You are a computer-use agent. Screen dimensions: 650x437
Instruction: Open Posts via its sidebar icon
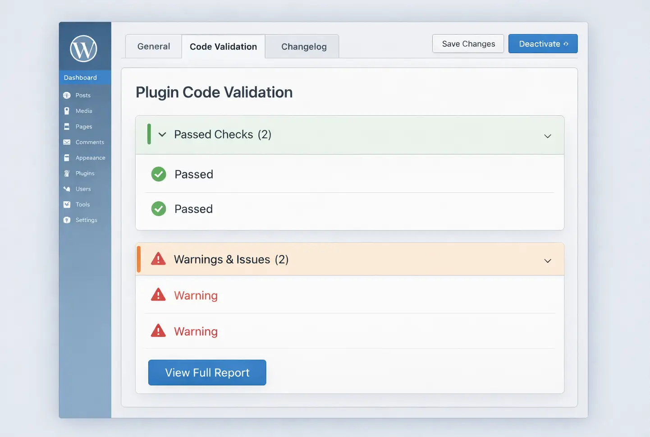tap(67, 95)
